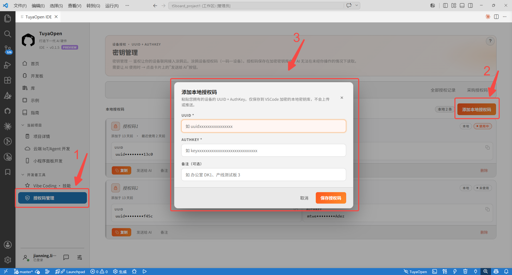Go back with navigation arrow

[x=155, y=6]
